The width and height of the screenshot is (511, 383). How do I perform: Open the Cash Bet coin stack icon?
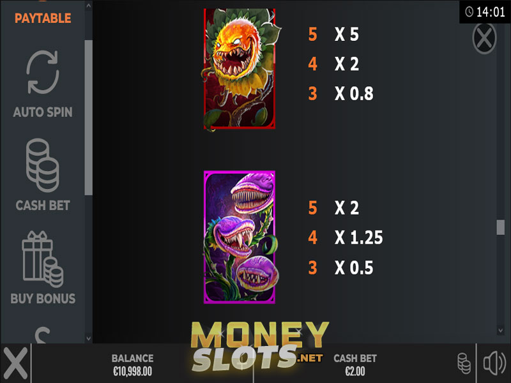(43, 165)
